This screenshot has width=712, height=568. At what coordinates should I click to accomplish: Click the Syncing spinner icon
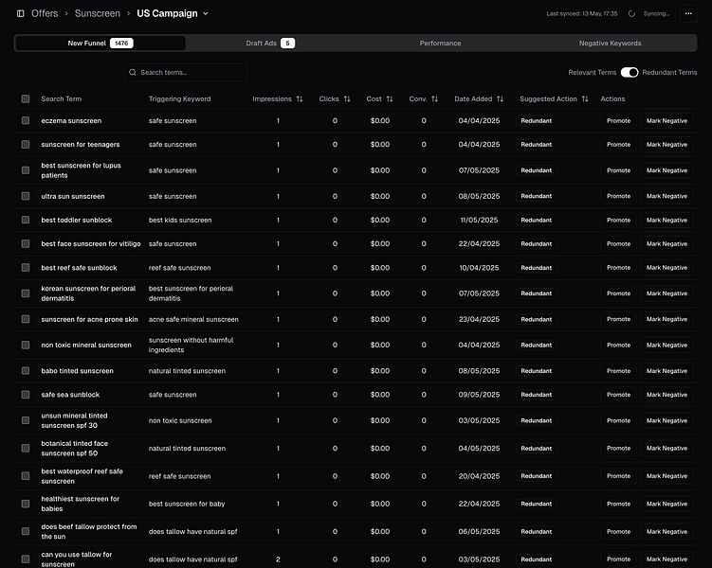pyautogui.click(x=631, y=13)
